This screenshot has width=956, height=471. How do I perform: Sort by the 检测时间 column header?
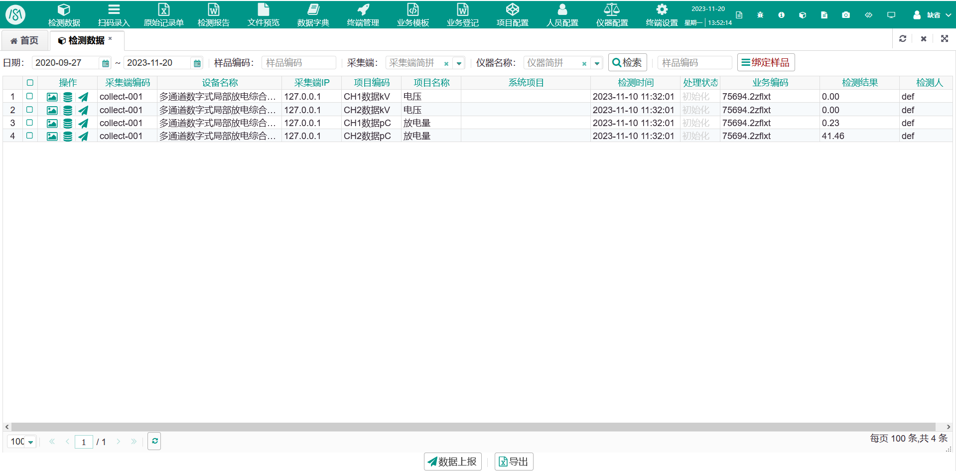click(635, 83)
